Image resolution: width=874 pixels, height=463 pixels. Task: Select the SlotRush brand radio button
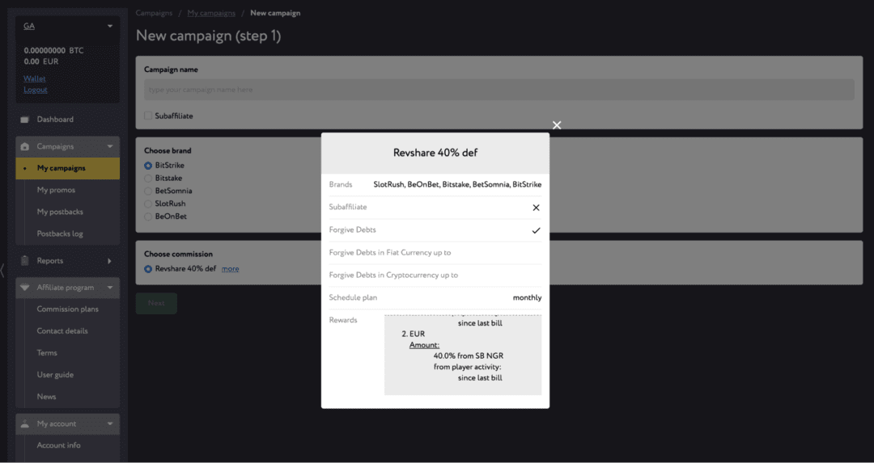pyautogui.click(x=148, y=204)
